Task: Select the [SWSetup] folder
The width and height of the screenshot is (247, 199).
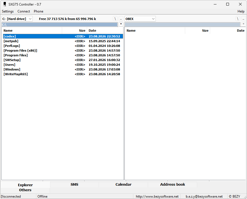Action: [x=63, y=60]
